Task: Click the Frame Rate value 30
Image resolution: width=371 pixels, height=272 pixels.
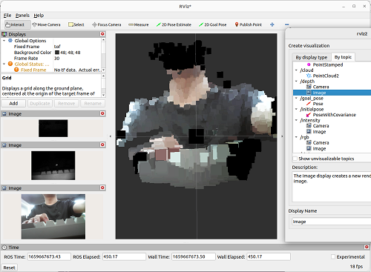Action: [x=57, y=59]
